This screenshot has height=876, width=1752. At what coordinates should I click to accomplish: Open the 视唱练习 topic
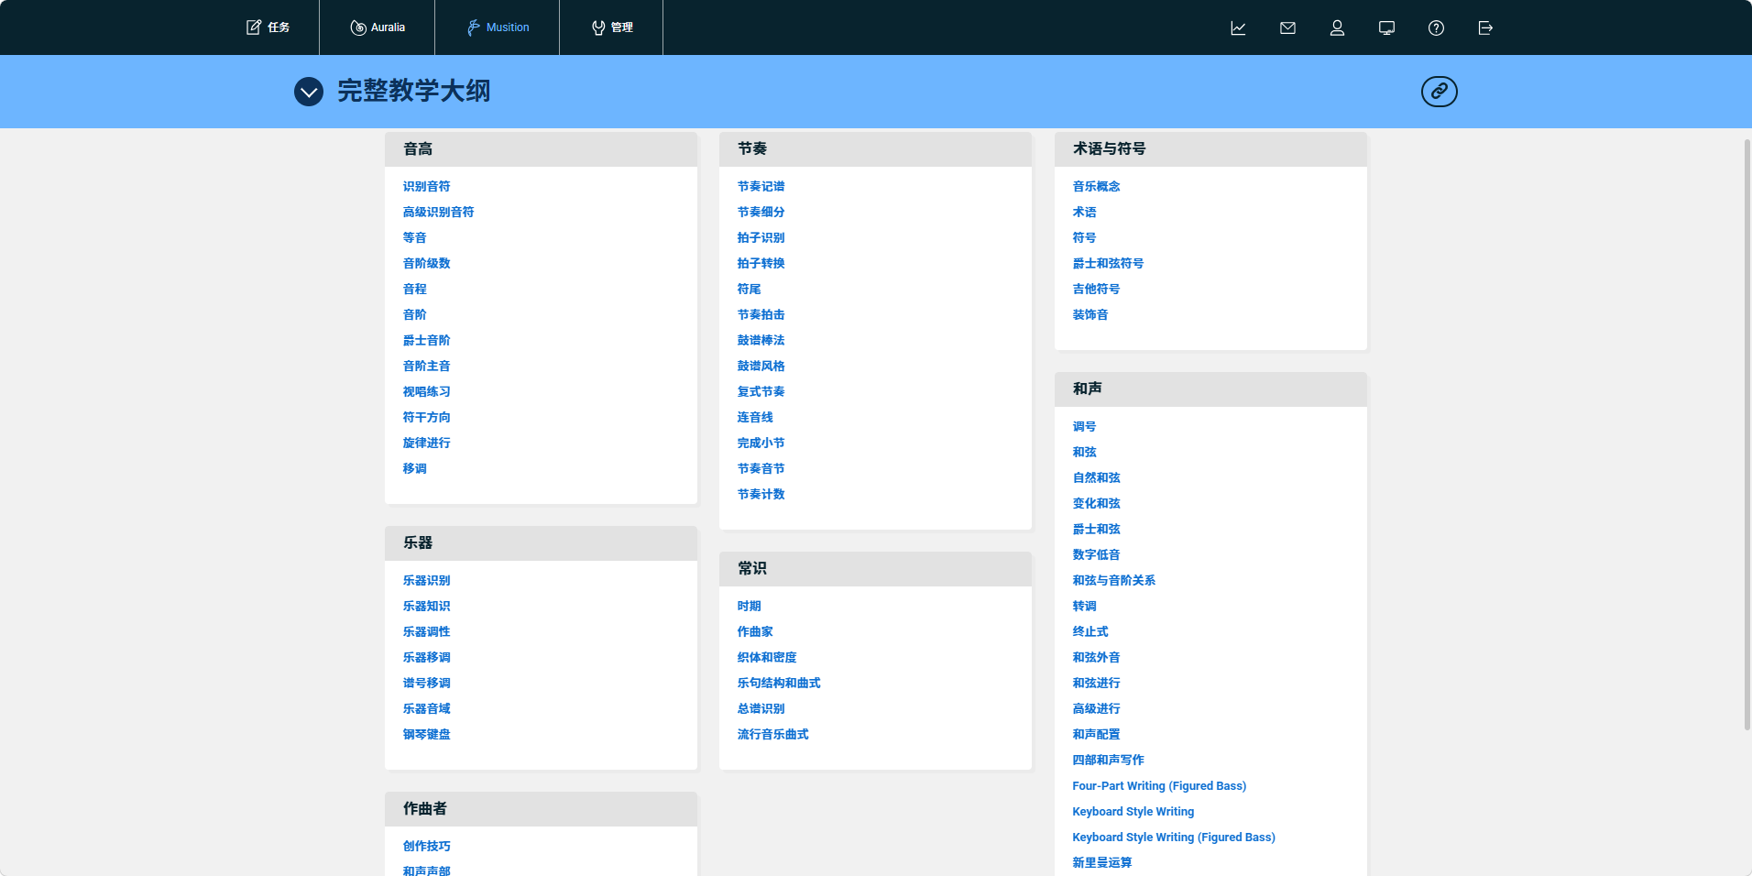pyautogui.click(x=426, y=391)
